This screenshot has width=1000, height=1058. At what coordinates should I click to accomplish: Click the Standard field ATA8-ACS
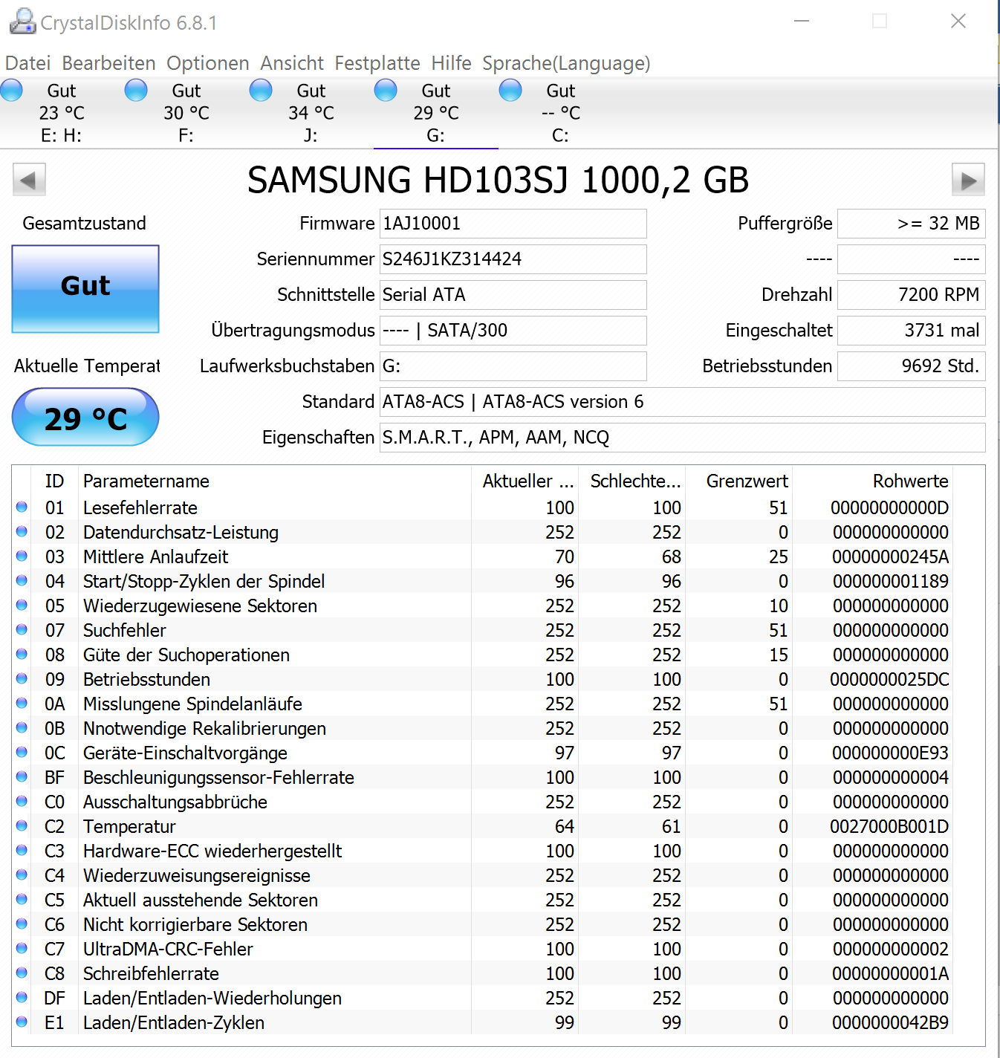(x=682, y=402)
